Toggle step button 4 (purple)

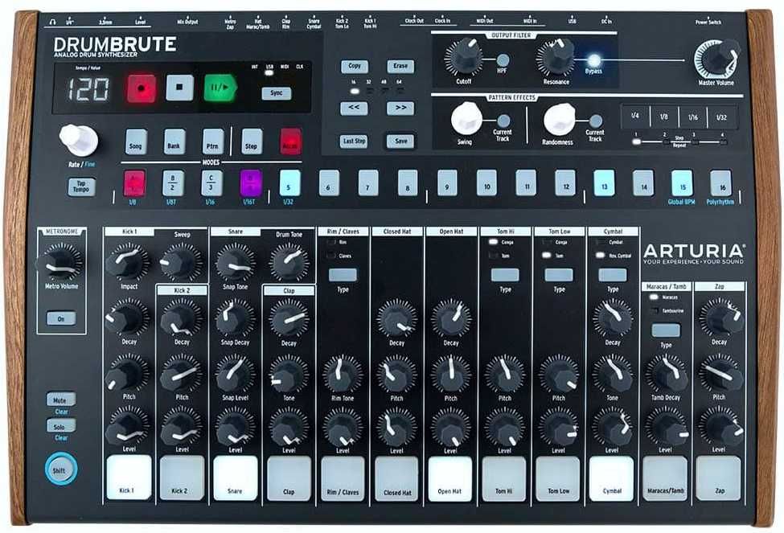coord(251,183)
